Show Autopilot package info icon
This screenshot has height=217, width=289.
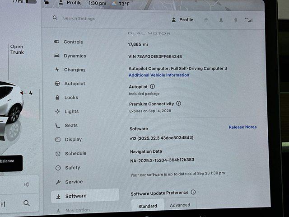(x=153, y=86)
